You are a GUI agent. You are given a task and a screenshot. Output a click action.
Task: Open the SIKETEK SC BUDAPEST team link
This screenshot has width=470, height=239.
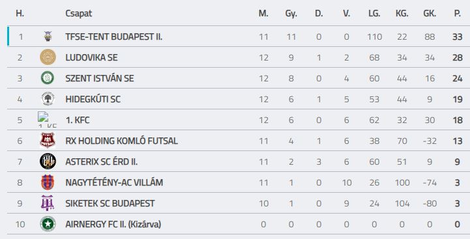coord(110,203)
